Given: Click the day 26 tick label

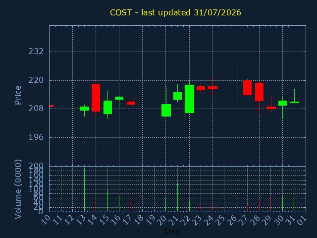Looking at the screenshot, I should (232, 220).
